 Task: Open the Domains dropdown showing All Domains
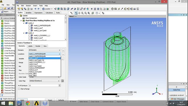pyautogui.click(x=45, y=50)
